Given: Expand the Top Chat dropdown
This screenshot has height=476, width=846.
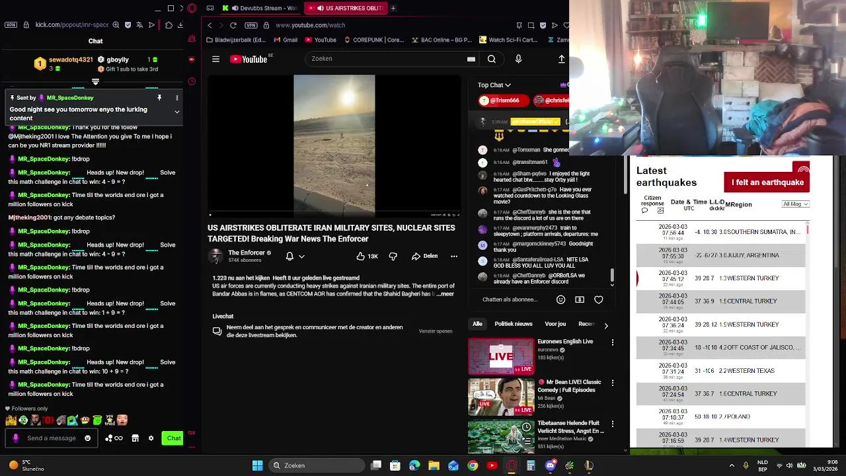Looking at the screenshot, I should tap(494, 85).
